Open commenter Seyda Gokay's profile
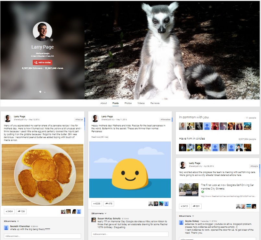 [192, 221]
